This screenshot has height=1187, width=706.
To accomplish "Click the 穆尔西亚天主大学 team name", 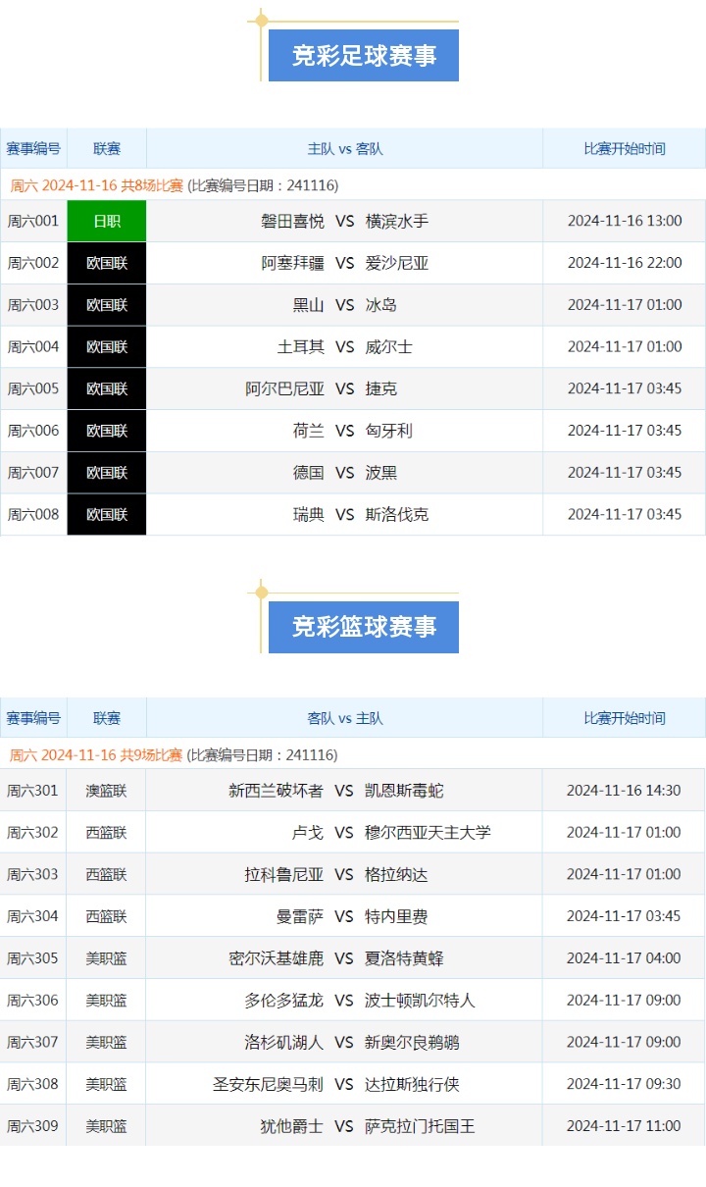I will tap(428, 833).
